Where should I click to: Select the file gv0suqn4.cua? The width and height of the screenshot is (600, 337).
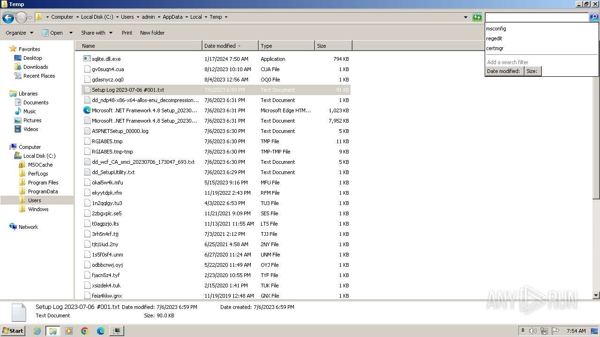click(x=108, y=69)
